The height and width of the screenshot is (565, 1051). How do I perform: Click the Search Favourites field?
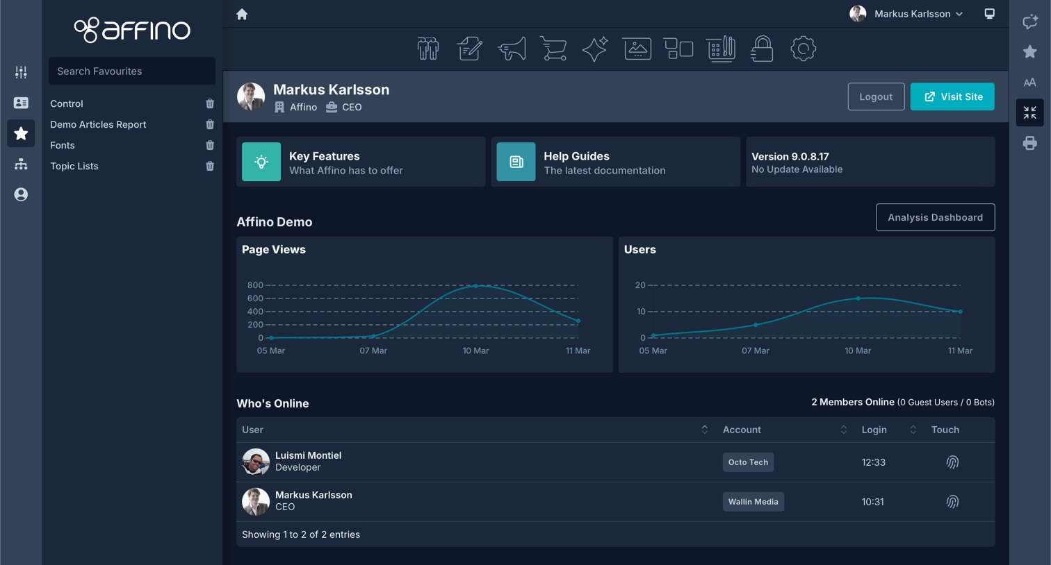pos(132,71)
